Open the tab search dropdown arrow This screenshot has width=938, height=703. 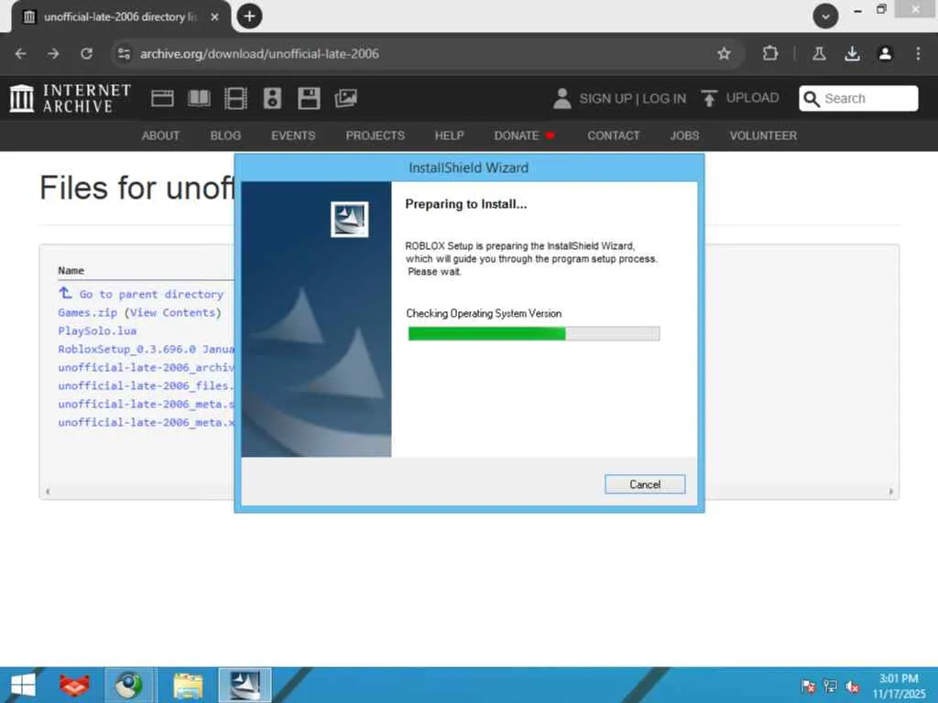click(x=825, y=16)
